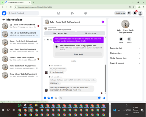Open conversation information purple icon
The image size is (146, 117).
click(x=103, y=22)
